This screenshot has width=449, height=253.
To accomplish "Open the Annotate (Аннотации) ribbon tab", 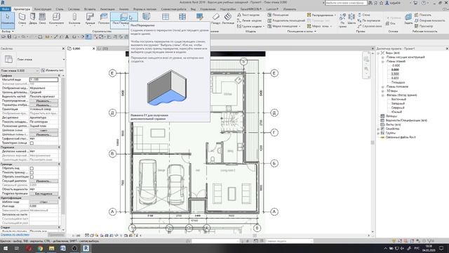I will [107, 9].
